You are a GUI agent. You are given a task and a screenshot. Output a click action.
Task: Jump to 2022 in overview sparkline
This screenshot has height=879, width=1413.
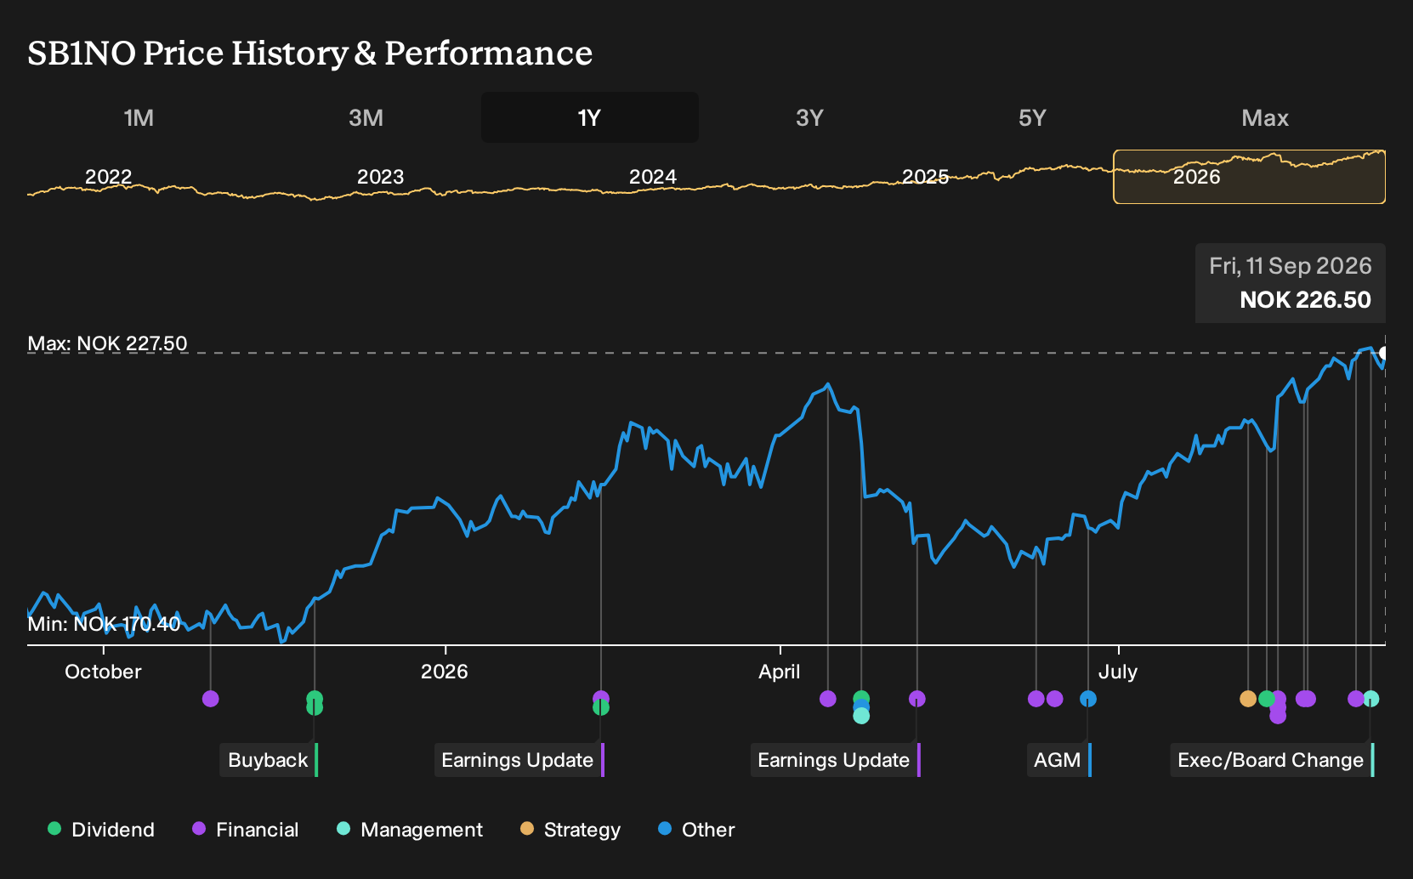tap(109, 177)
